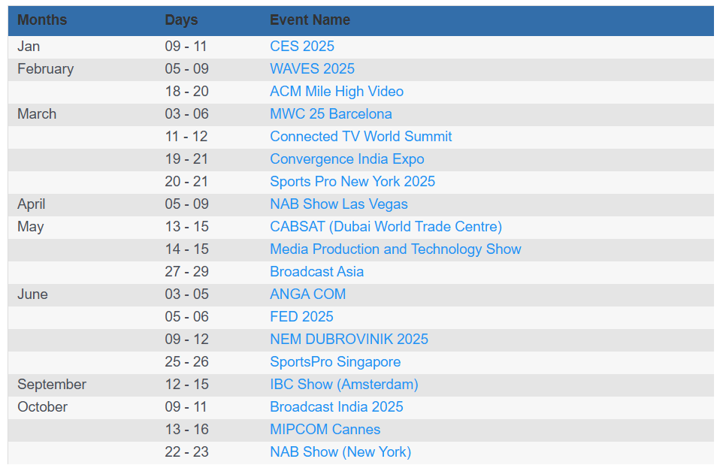Select the April month cell
This screenshot has height=471, width=720.
[32, 204]
